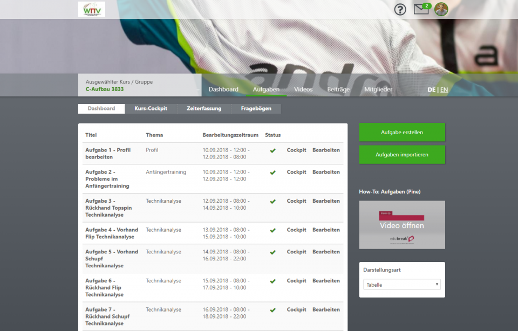This screenshot has width=518, height=331.
Task: Click the Aufgabe erstellen button
Action: (402, 132)
